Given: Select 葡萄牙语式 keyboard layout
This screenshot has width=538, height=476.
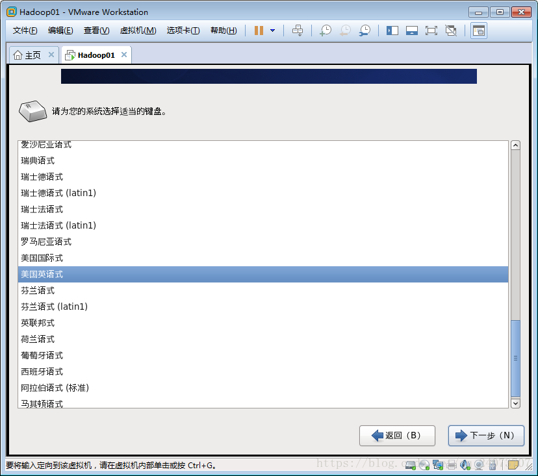Looking at the screenshot, I should (x=263, y=355).
